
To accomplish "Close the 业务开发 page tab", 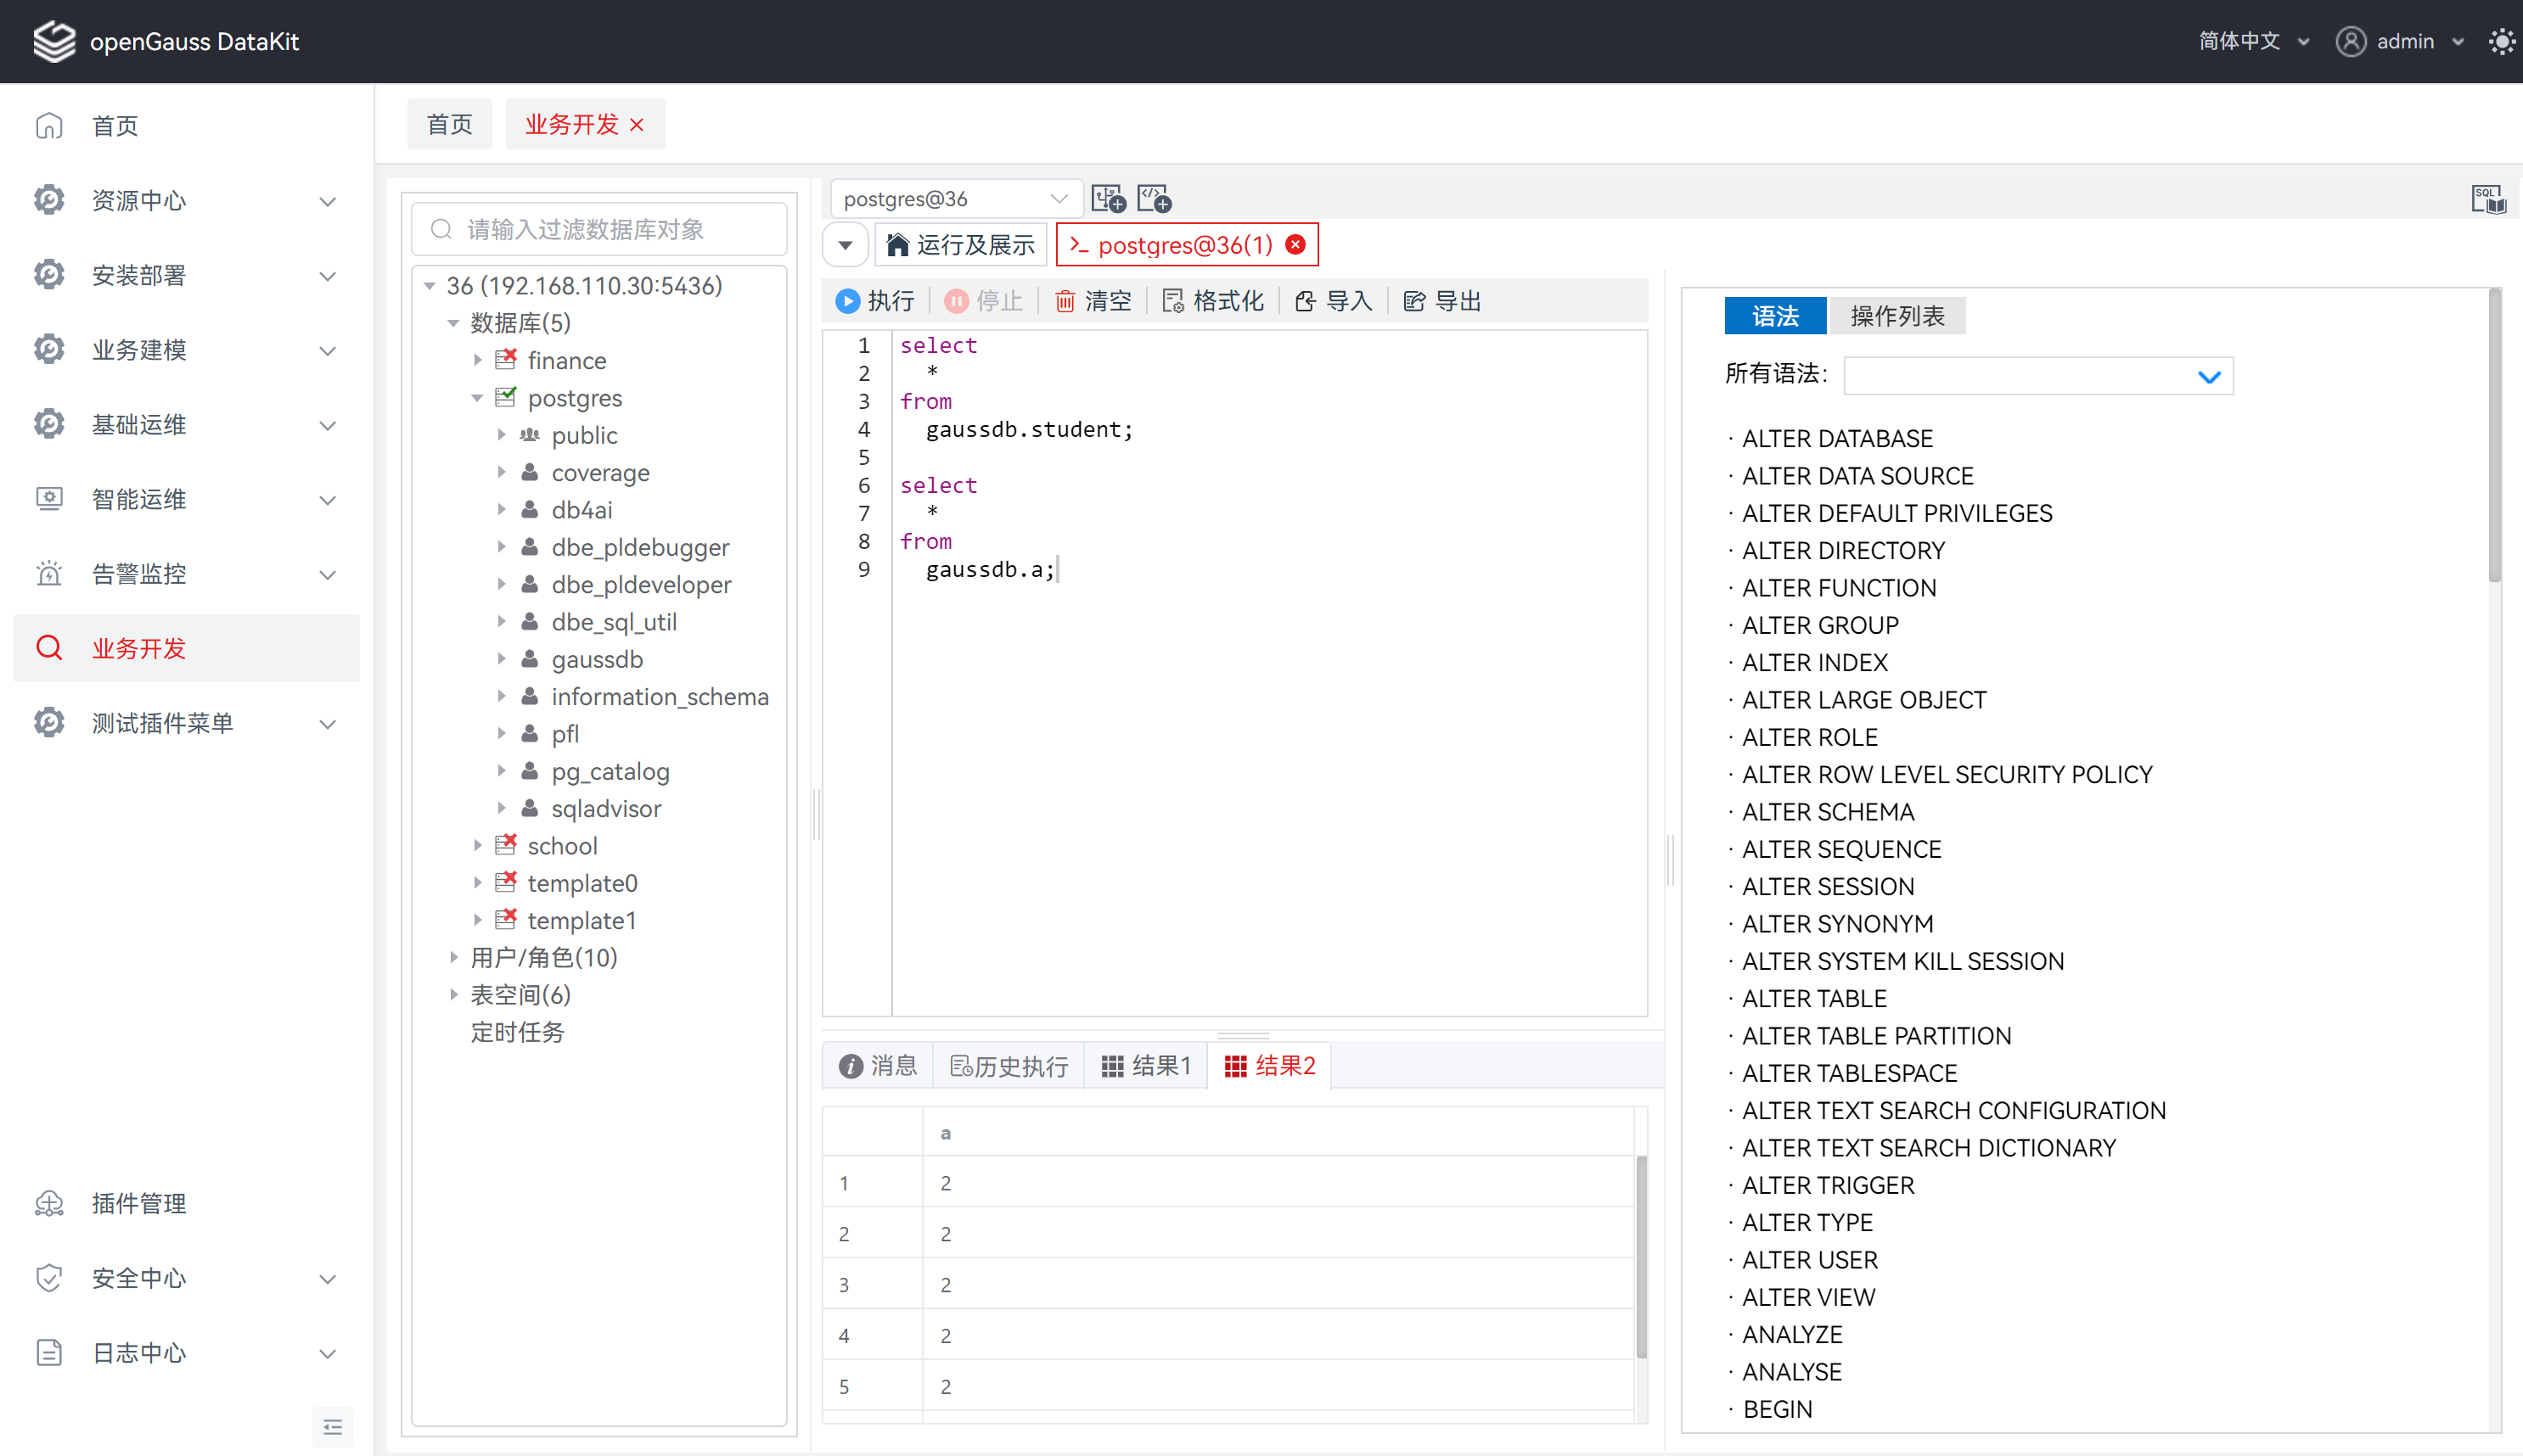I will 638,125.
